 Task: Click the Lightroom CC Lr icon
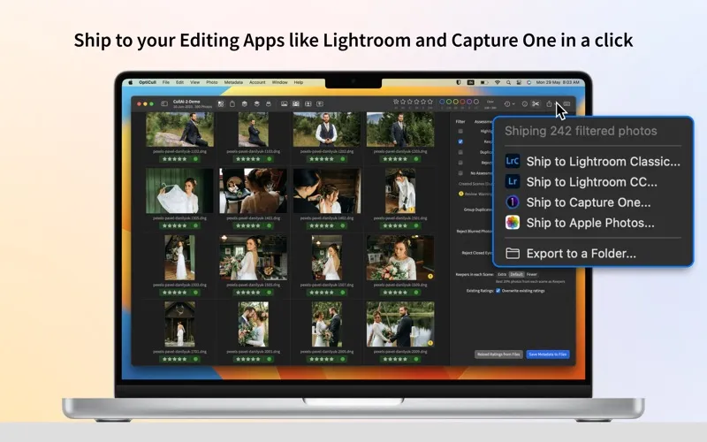[x=513, y=181]
